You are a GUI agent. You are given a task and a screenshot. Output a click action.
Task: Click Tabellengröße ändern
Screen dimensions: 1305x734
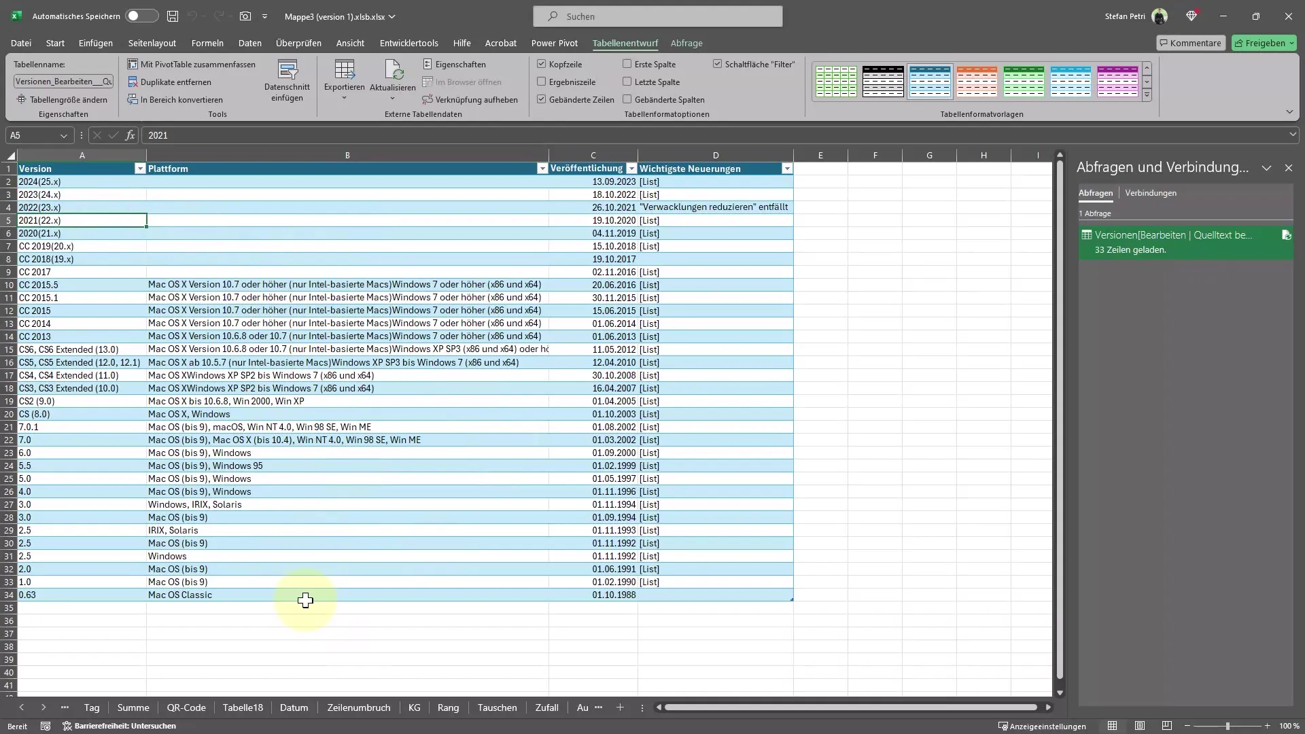pos(62,99)
